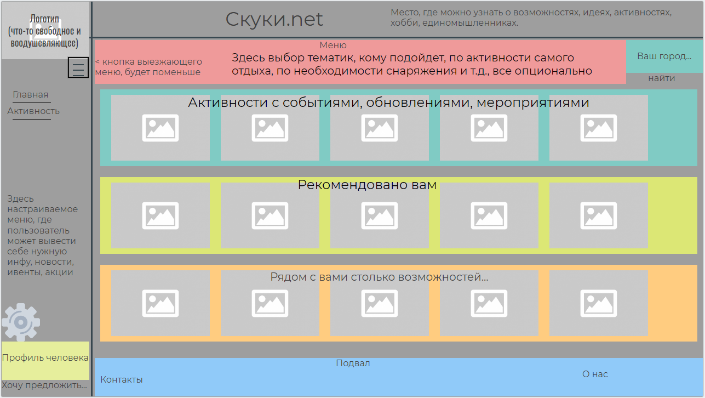Click the fourth image under Рекомендовано вам
The height and width of the screenshot is (398, 705).
point(489,215)
